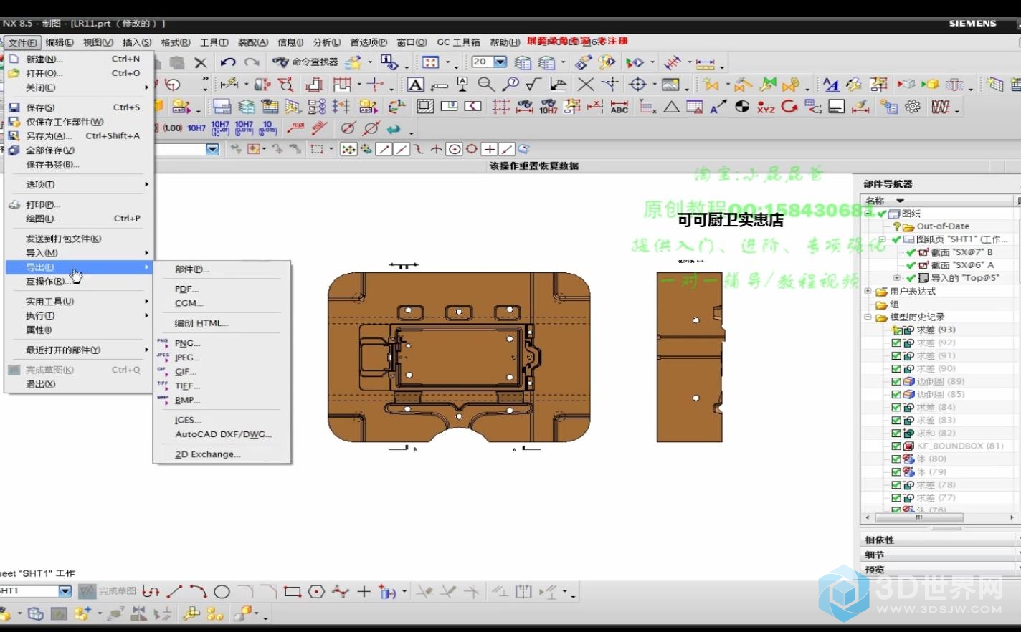Screen dimensions: 1021x632
Task: Click the 10H7 fit tolerance dimension icon
Action: (x=549, y=107)
